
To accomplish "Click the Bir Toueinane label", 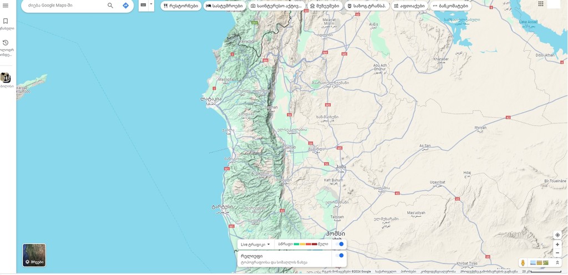I will coord(555,180).
